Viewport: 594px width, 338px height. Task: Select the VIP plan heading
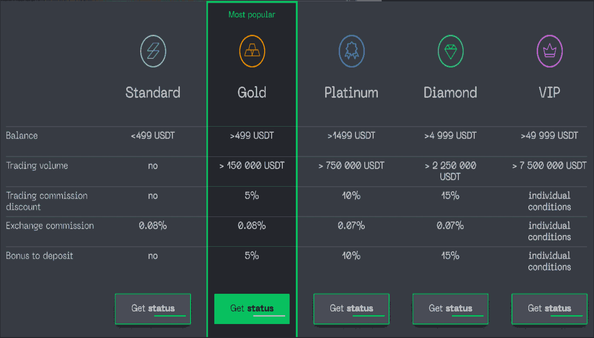click(x=550, y=92)
